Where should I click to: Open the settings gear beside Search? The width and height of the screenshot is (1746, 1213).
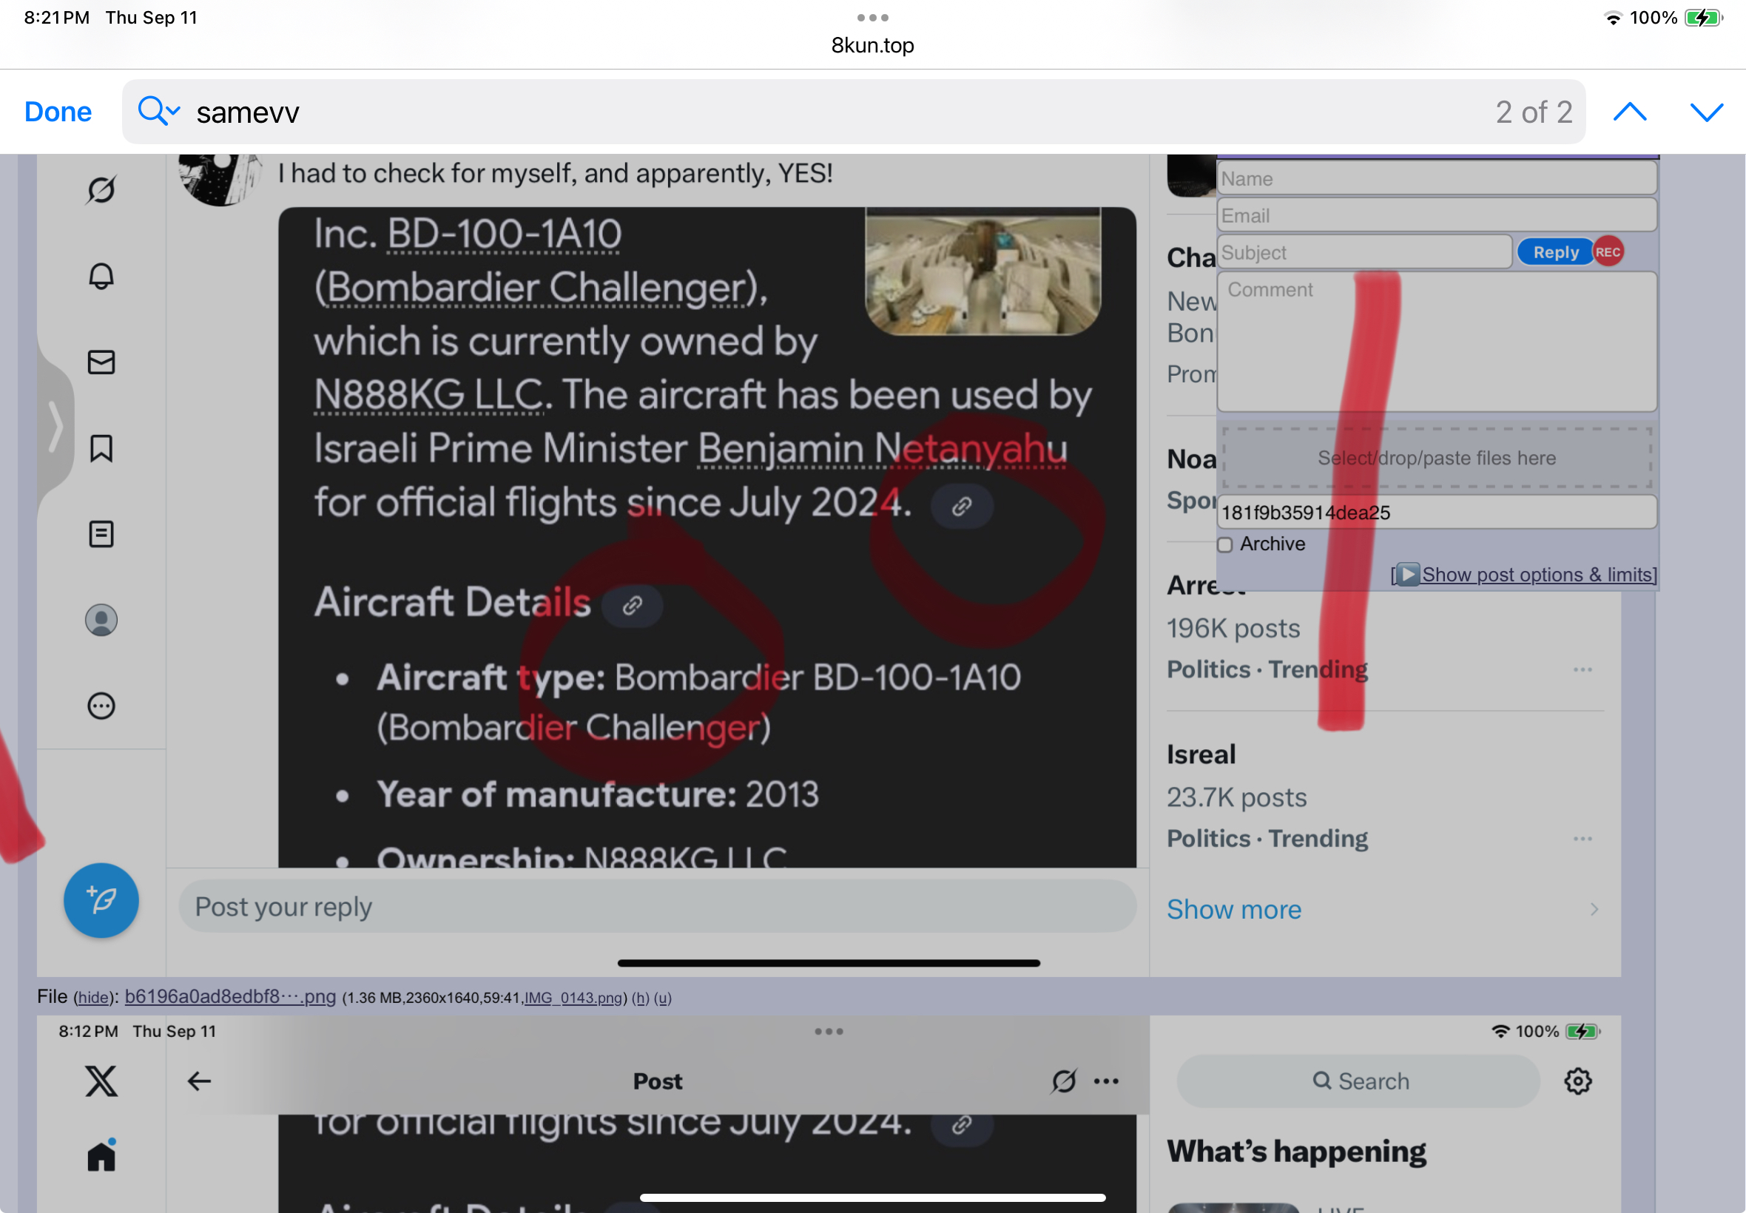point(1577,1081)
